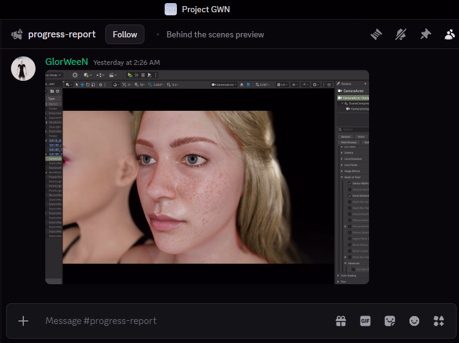The width and height of the screenshot is (459, 343).
Task: Toggle the member list
Action: click(x=450, y=34)
